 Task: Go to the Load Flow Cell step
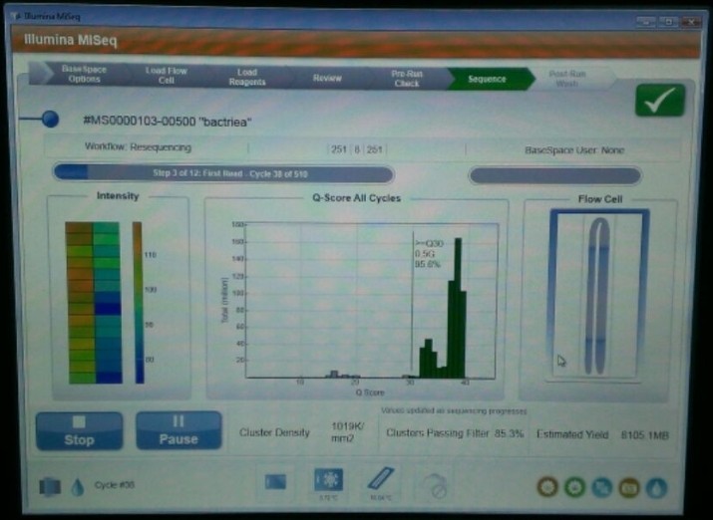(165, 76)
